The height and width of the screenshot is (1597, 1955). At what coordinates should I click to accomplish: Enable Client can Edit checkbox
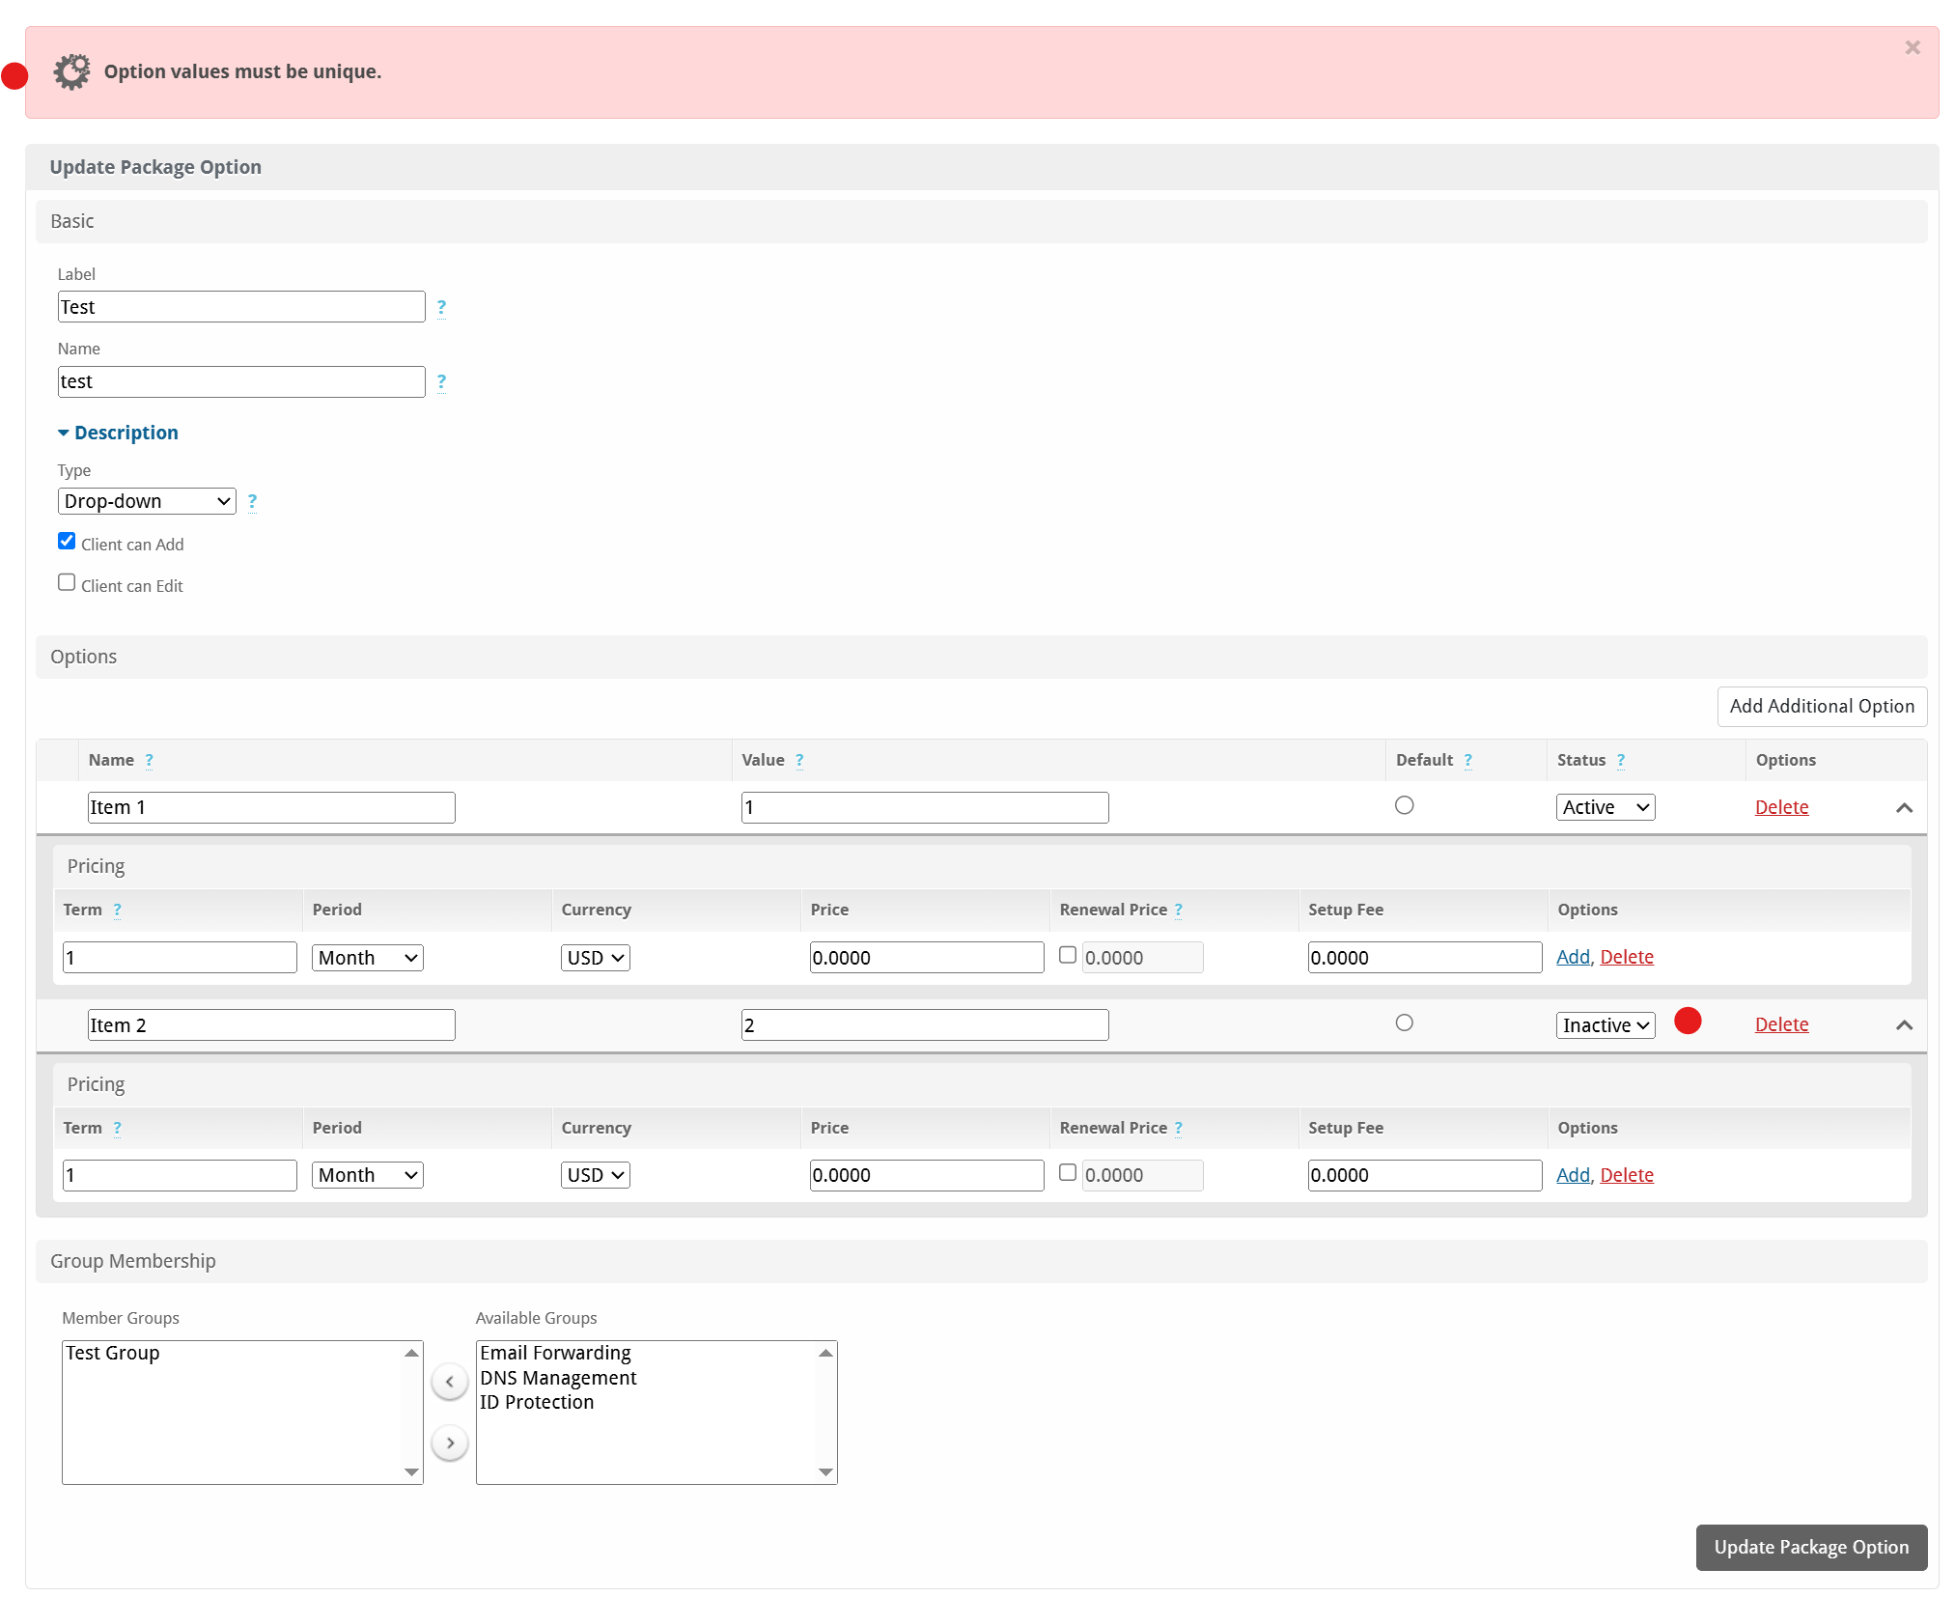click(x=67, y=583)
